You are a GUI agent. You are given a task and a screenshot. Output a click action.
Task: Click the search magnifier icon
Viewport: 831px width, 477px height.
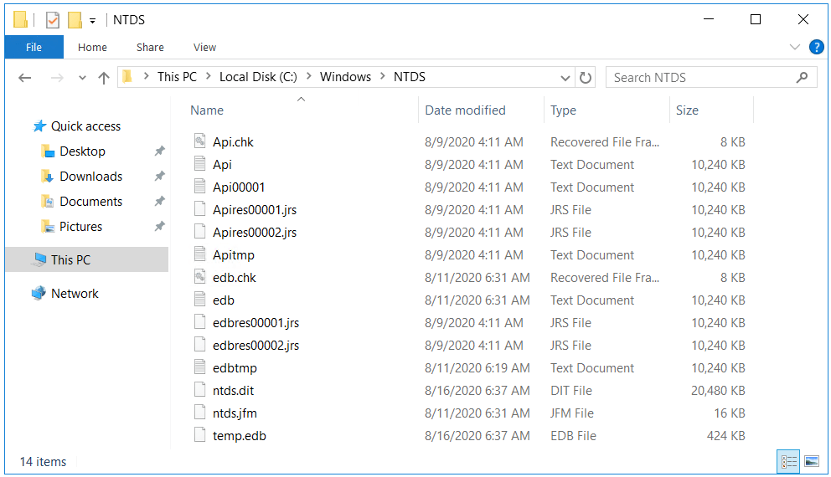802,77
